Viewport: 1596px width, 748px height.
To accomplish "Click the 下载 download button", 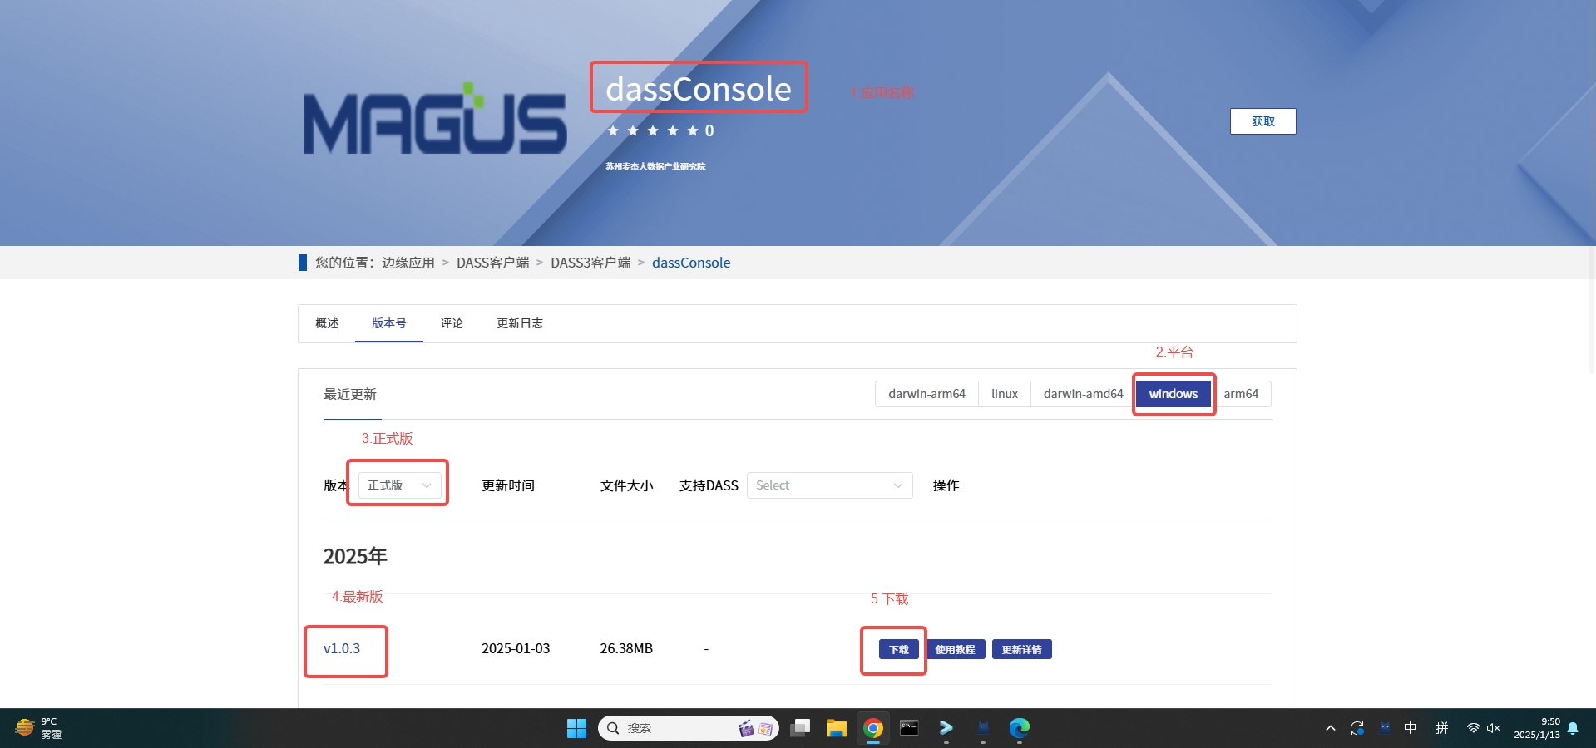I will [899, 649].
